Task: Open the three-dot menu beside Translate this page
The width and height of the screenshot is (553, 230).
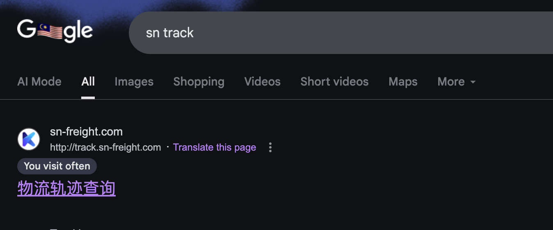Action: (x=270, y=147)
